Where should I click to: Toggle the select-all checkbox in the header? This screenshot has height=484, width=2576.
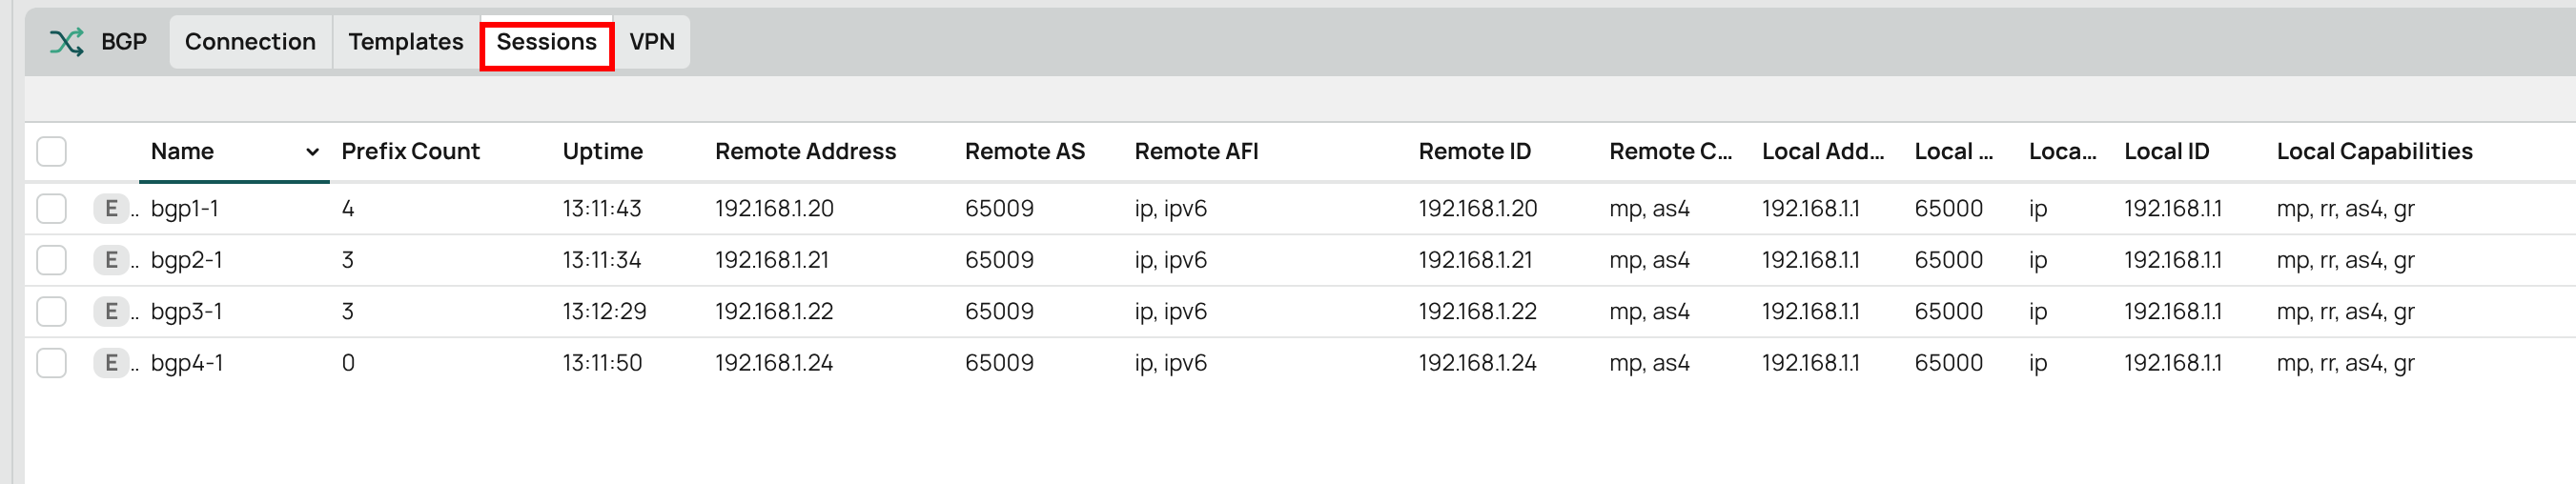tap(51, 151)
